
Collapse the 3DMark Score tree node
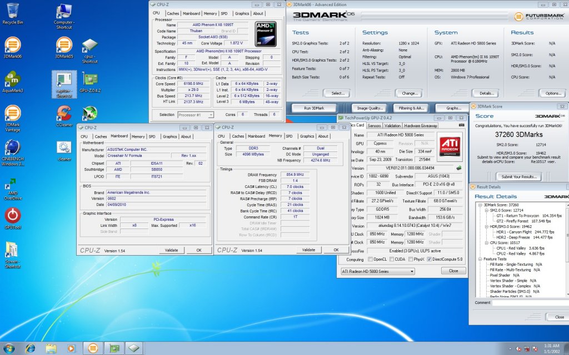[480, 205]
